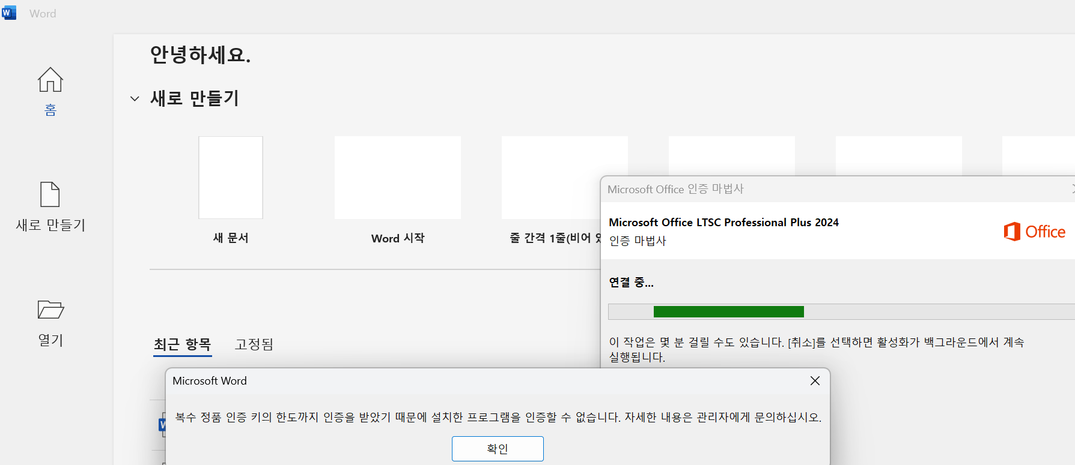Viewport: 1075px width, 465px height.
Task: Switch to the 고정됨 tab
Action: click(x=254, y=344)
